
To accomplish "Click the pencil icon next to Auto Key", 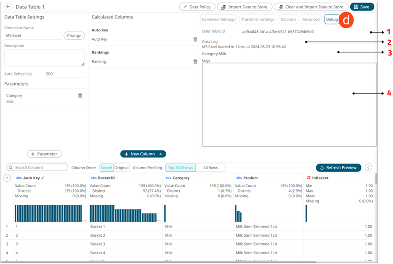I will click(43, 178).
